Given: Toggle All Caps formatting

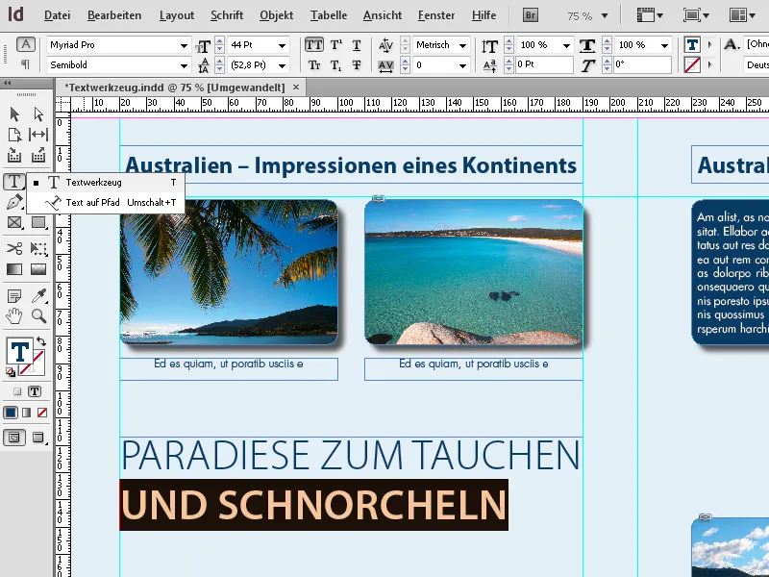Looking at the screenshot, I should (x=312, y=45).
